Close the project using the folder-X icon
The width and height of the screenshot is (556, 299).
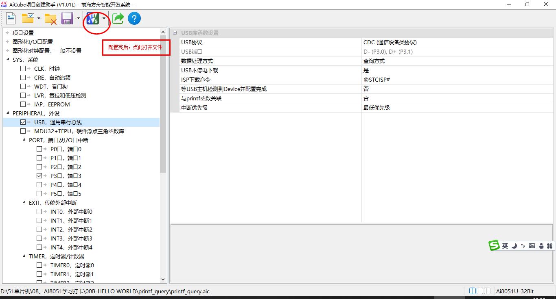tap(50, 18)
